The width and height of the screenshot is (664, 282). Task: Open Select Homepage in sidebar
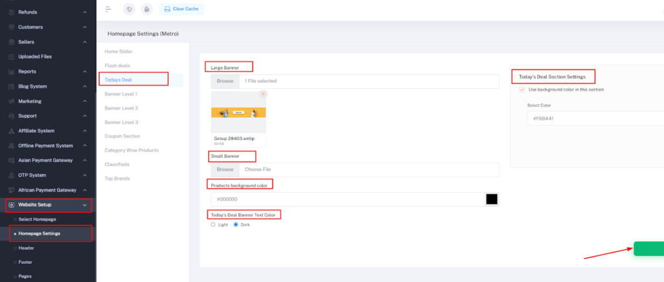[37, 219]
